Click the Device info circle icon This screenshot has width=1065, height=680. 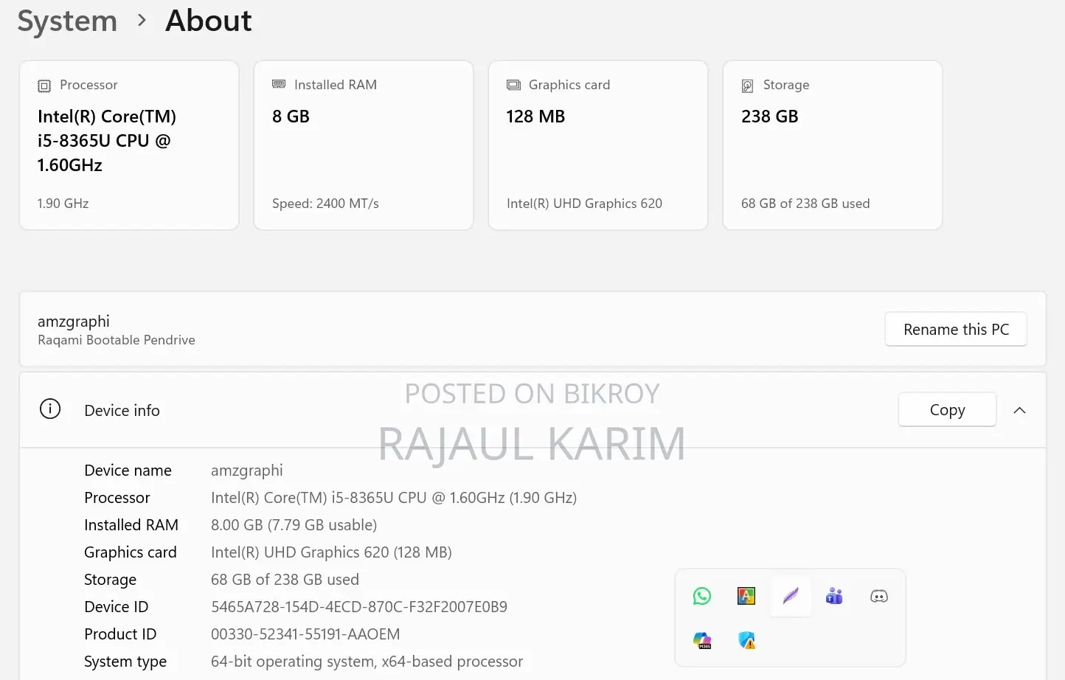point(50,409)
